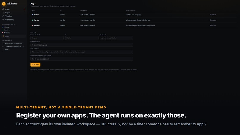The height and width of the screenshot is (135, 240).
Task: Click package 'com.example.nemuru'
Action: [x=88, y=25]
